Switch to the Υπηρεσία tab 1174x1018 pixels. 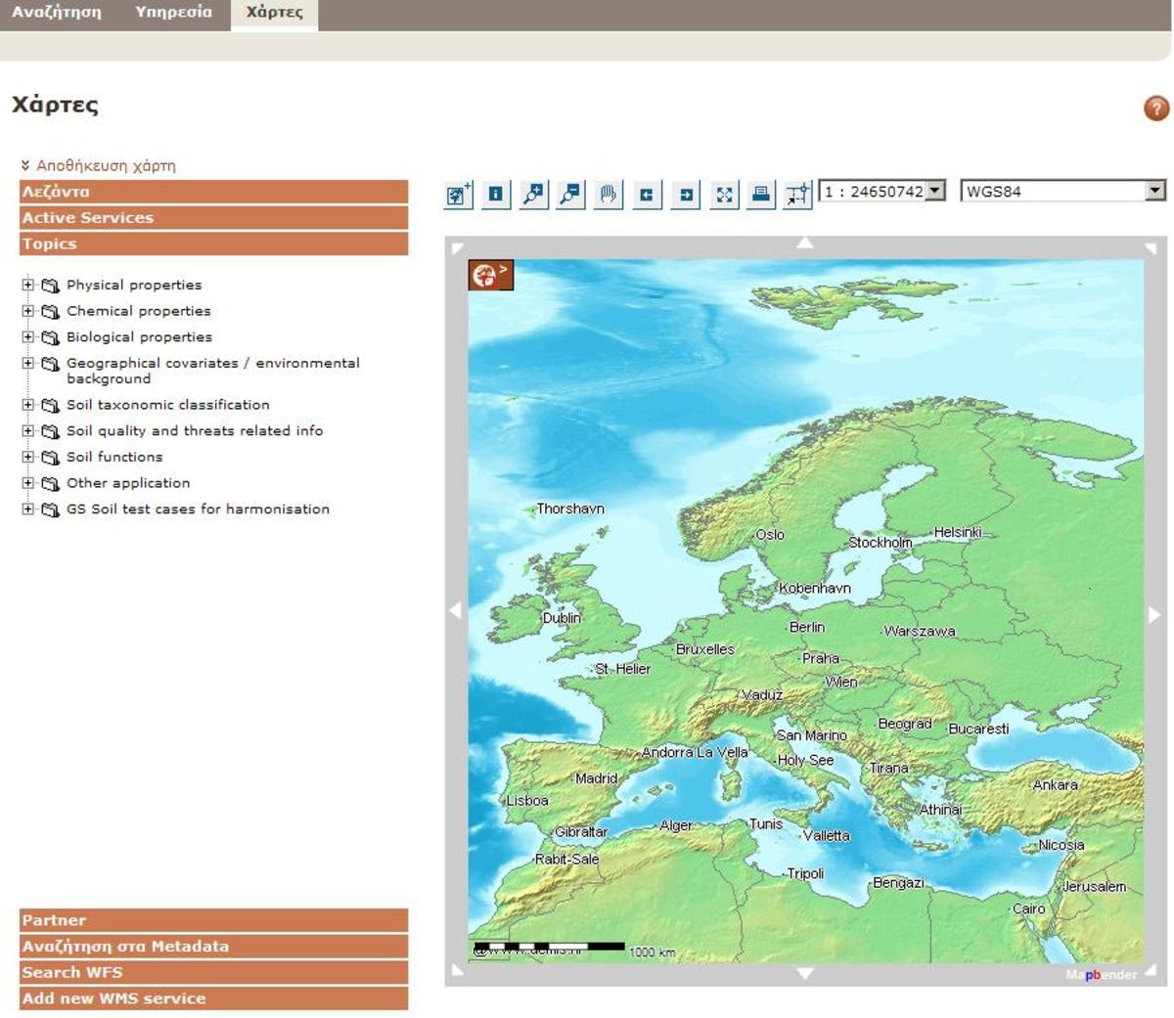(x=173, y=13)
